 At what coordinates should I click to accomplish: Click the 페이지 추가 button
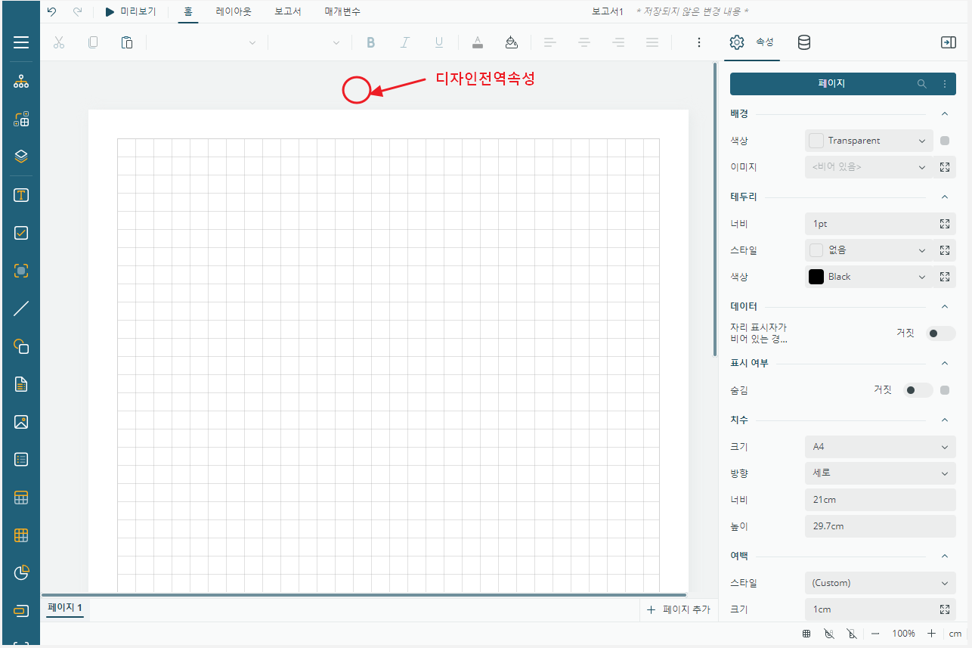[x=679, y=609]
